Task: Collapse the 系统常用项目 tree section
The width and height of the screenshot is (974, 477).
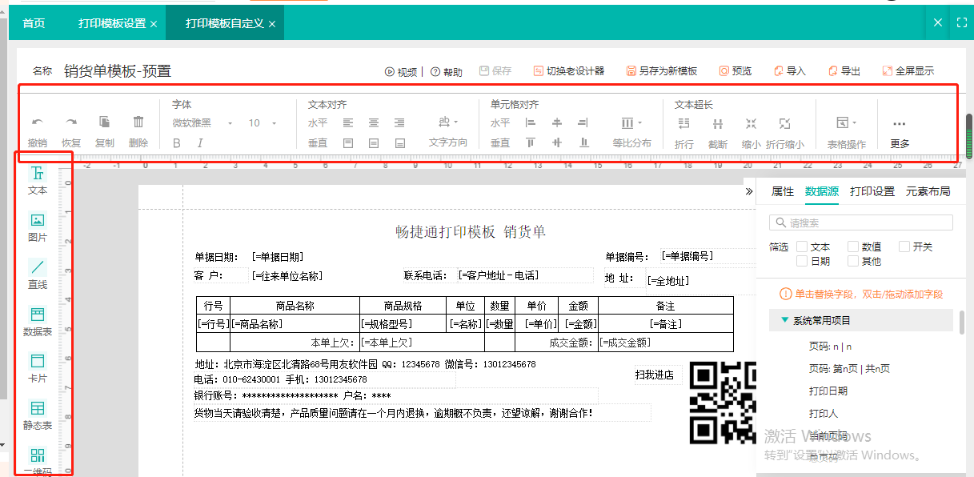Action: point(784,320)
